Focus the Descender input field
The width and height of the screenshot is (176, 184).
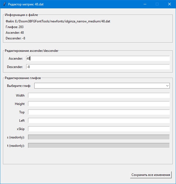point(98,67)
